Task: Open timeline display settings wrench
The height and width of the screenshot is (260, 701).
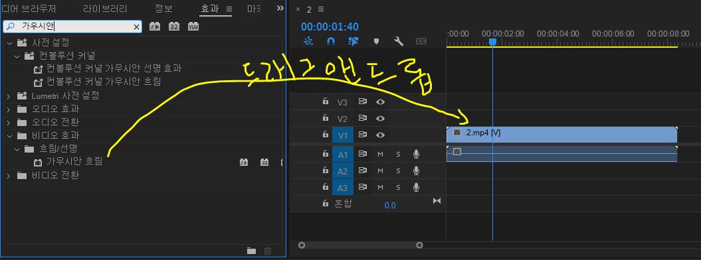Action: tap(398, 41)
